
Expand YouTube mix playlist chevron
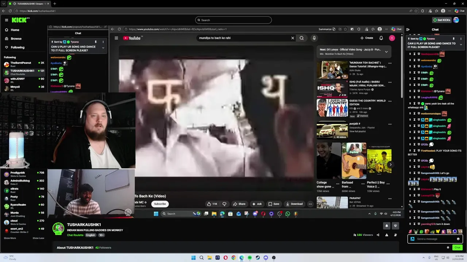pos(386,52)
